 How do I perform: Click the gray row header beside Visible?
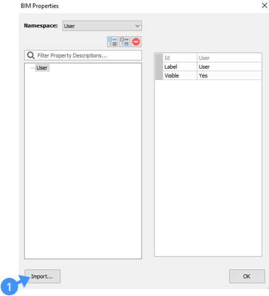[159, 76]
